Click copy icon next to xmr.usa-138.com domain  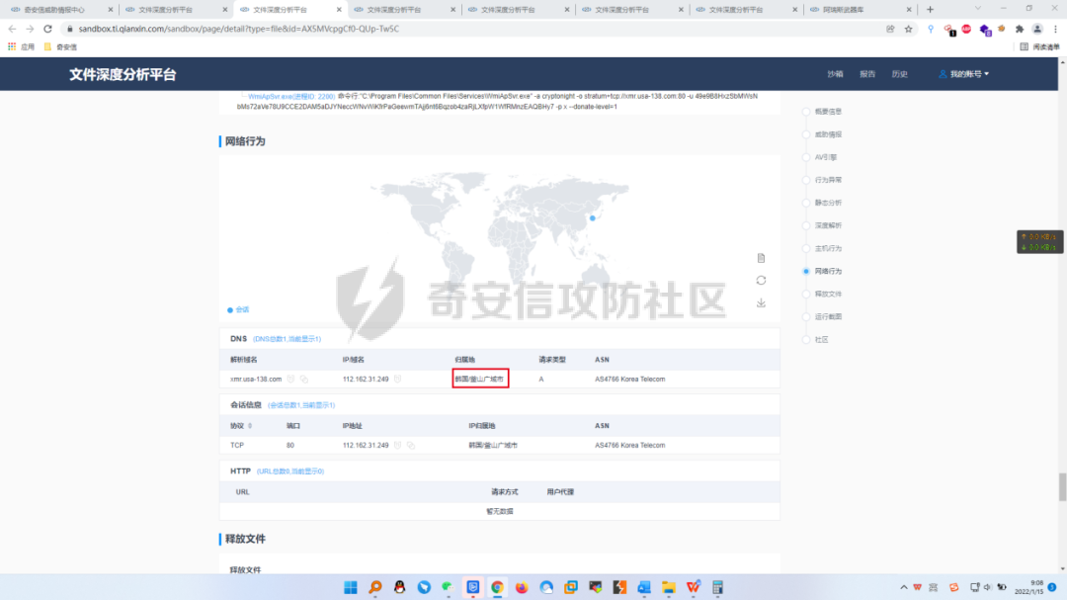coord(304,379)
